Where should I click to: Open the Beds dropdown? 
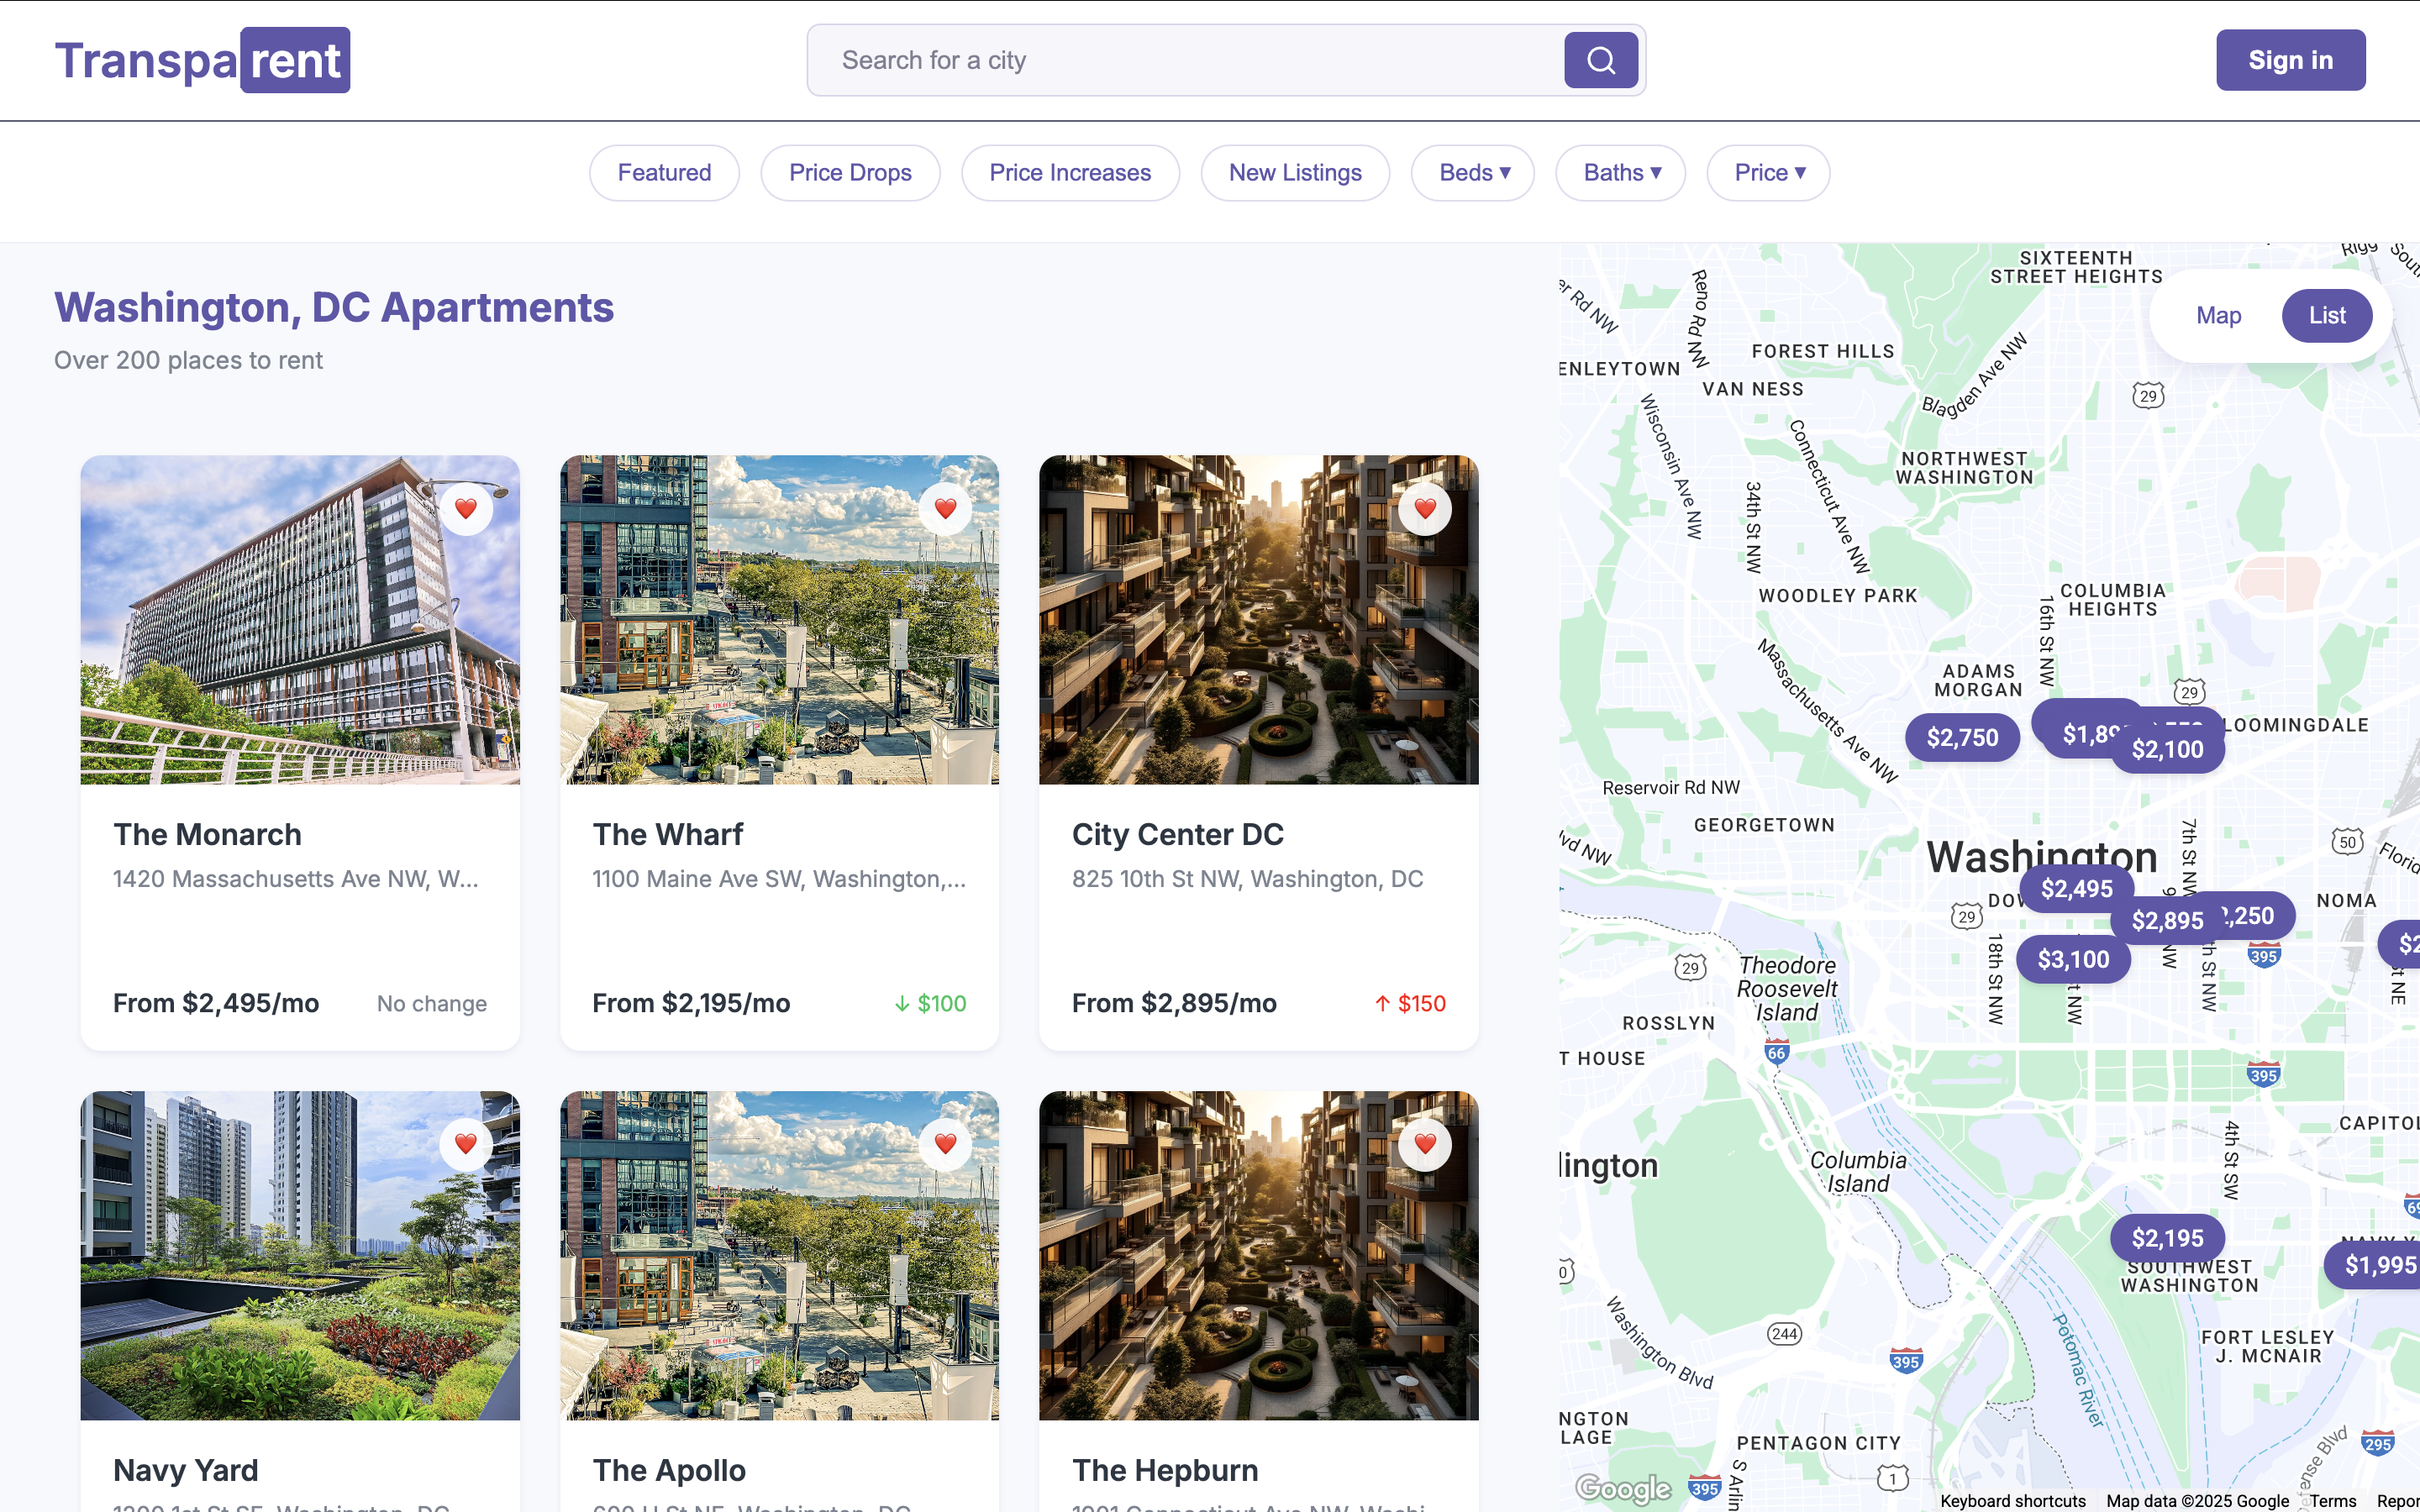1473,173
